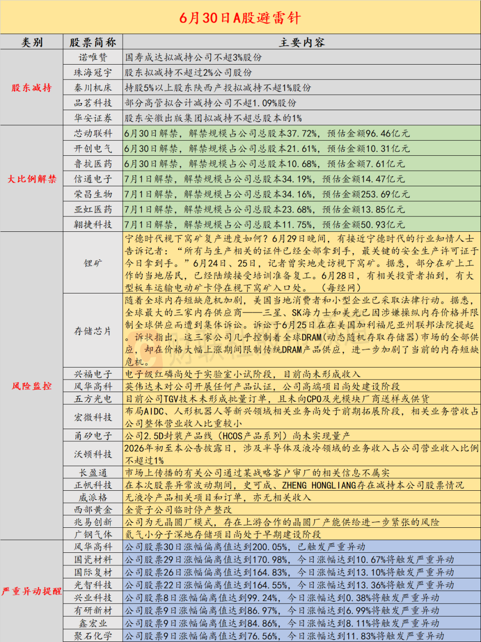Choose stock name "甬矽电子"
Screen dimensions: 481x642
[x=93, y=436]
